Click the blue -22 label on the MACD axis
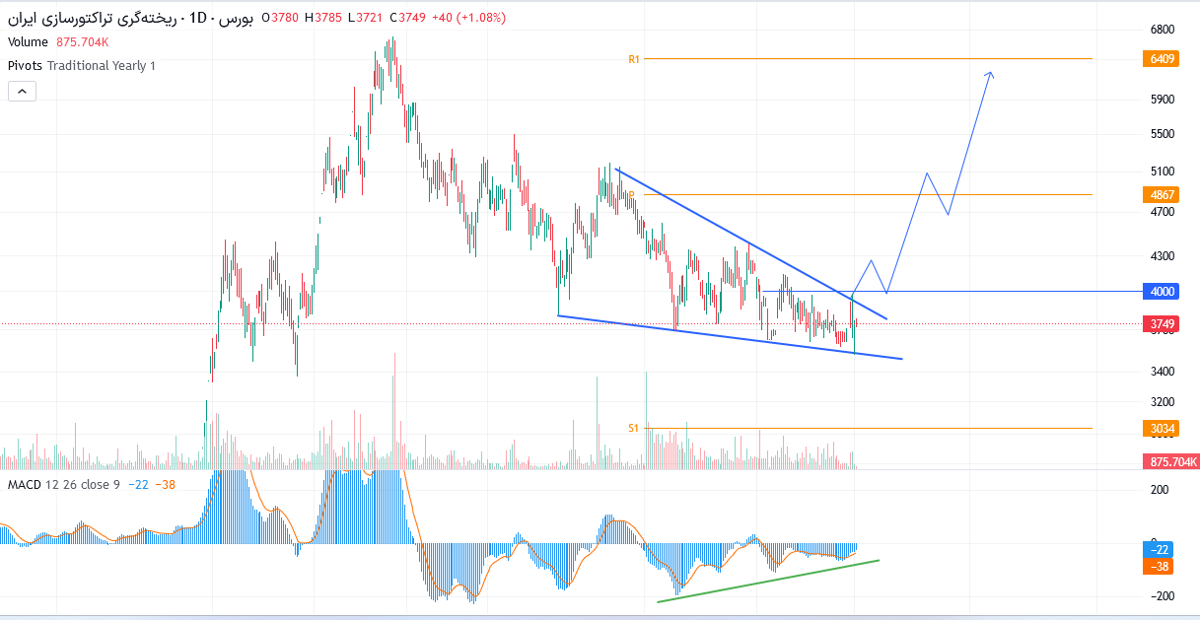 (x=1157, y=550)
